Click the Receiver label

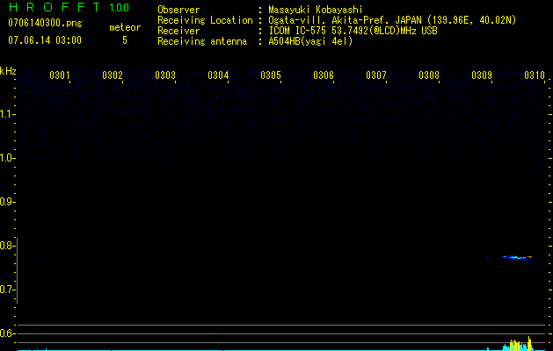pyautogui.click(x=178, y=31)
